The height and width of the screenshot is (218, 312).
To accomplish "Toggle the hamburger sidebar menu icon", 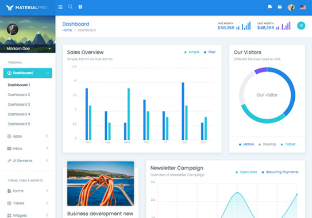I will coord(60,7).
